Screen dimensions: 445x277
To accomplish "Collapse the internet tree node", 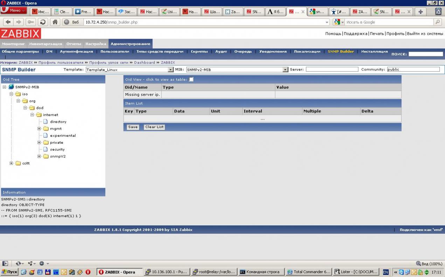I will pyautogui.click(x=33, y=115).
